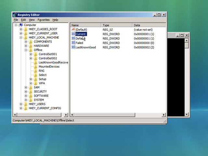Image resolution: width=208 pixels, height=156 pixels.
Task: Click HKEY_CLASSES_ROOT folder icon
Action: [x=26, y=29]
